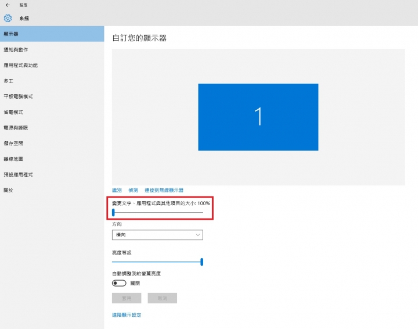418x329 pixels.
Task: Click the 自訂您的顯示器 heading
Action: point(139,38)
